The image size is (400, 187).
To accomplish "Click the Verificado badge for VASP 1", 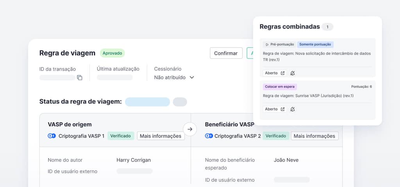I will pos(121,136).
